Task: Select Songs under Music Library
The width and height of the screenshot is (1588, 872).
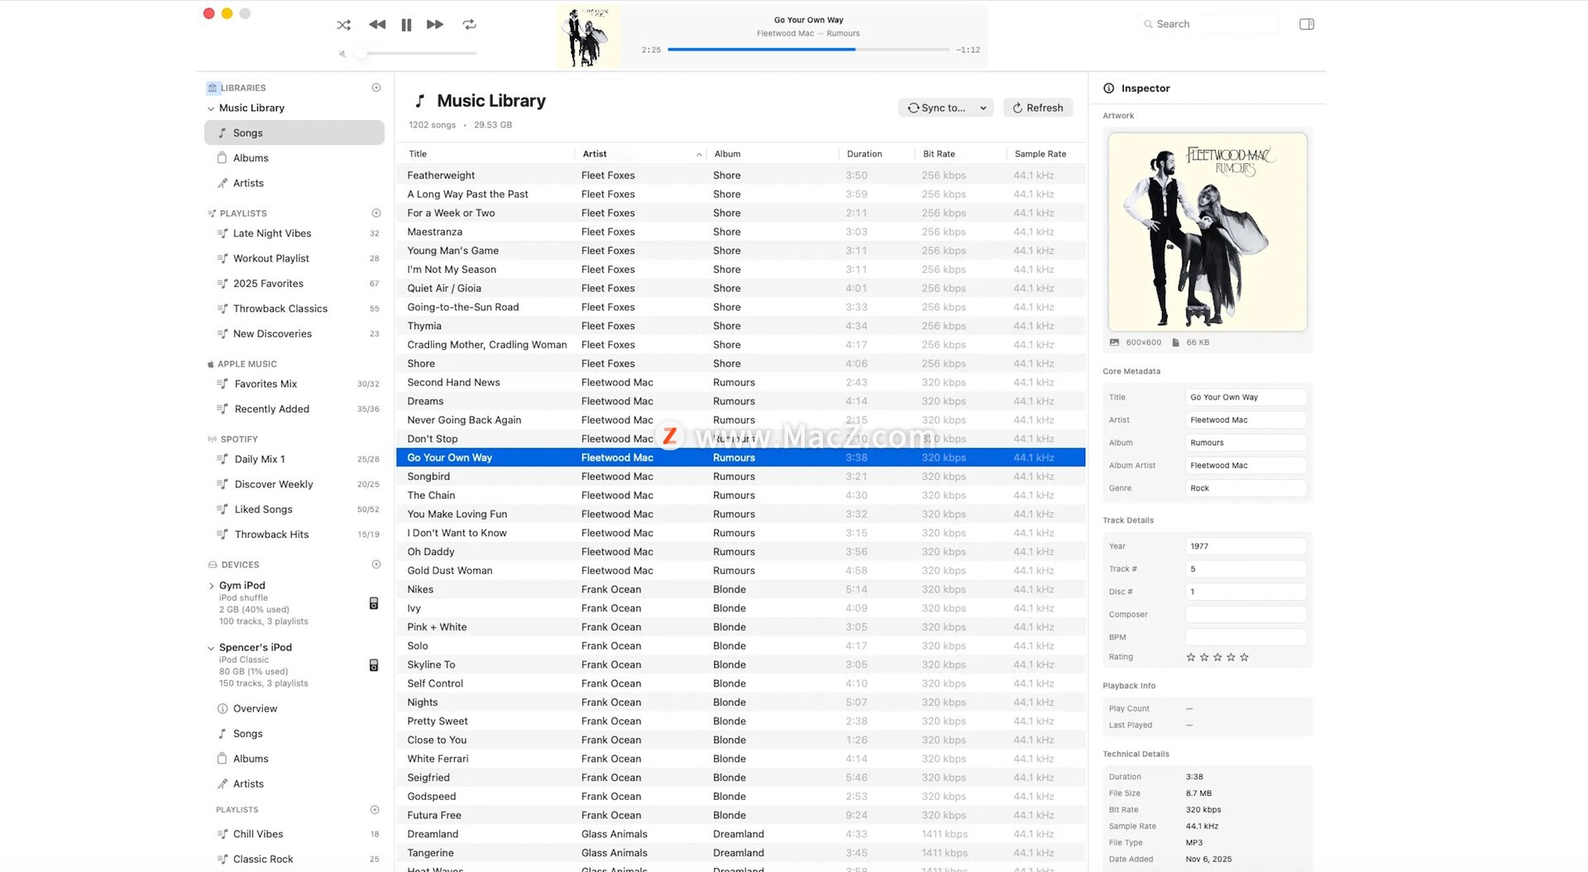Action: [294, 132]
